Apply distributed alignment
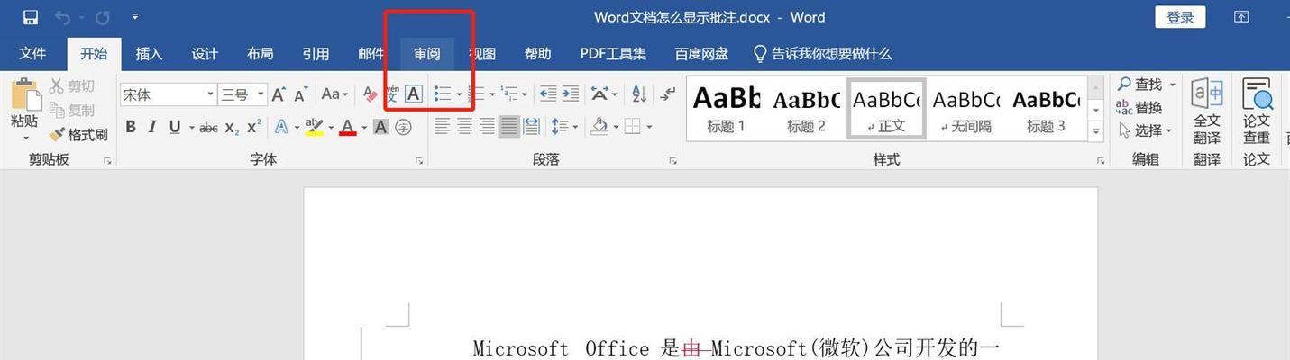The height and width of the screenshot is (360, 1290). pyautogui.click(x=531, y=127)
